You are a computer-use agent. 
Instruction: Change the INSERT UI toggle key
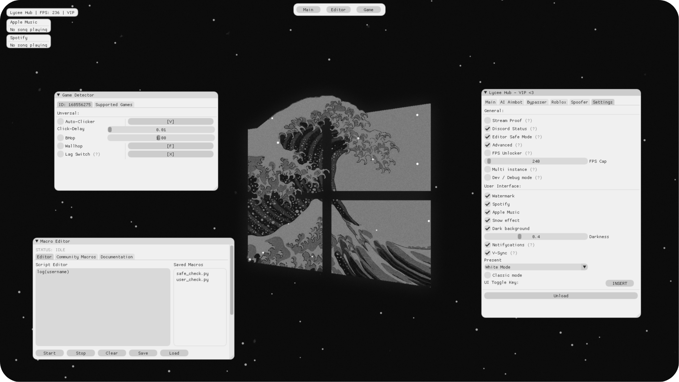pyautogui.click(x=620, y=283)
